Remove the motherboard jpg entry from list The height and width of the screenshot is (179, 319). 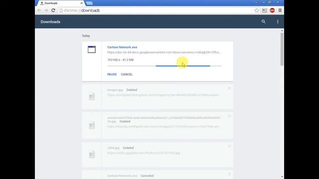tap(229, 116)
